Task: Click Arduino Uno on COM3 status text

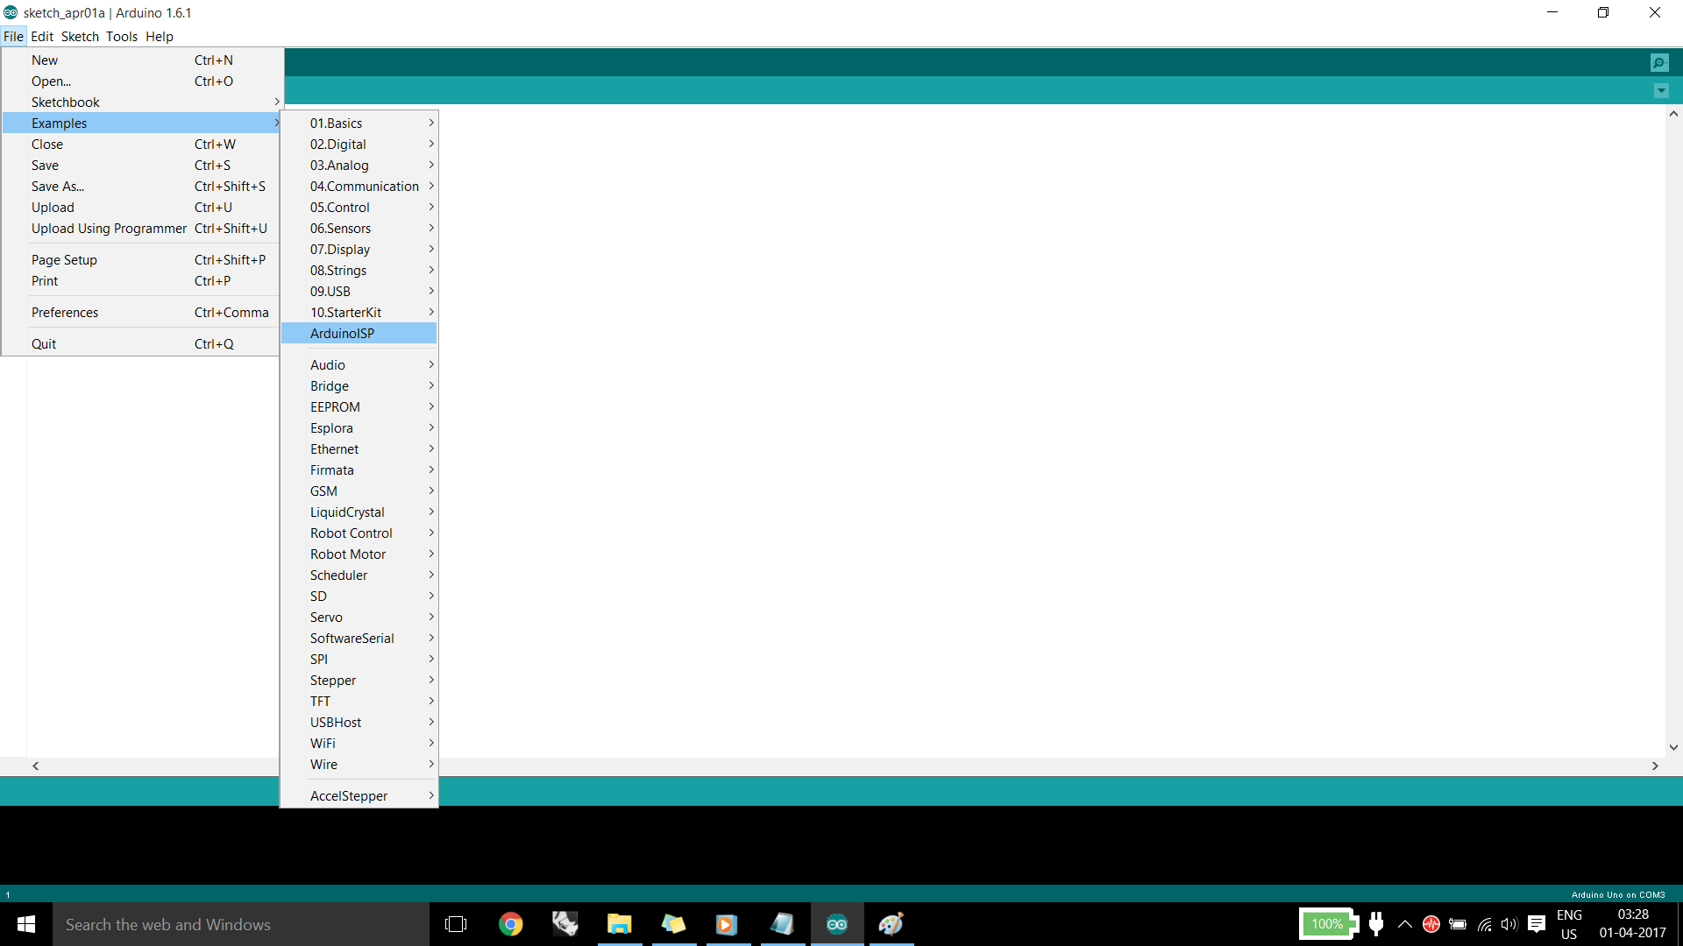Action: click(x=1618, y=895)
